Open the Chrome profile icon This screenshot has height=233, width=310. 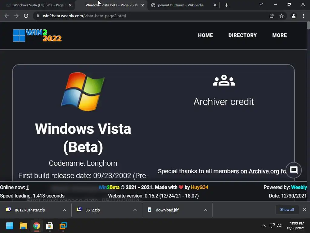pyautogui.click(x=294, y=16)
